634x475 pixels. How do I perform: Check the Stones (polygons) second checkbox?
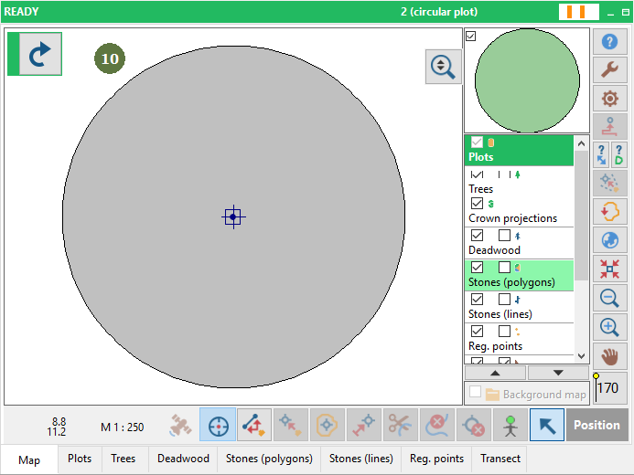coord(504,267)
